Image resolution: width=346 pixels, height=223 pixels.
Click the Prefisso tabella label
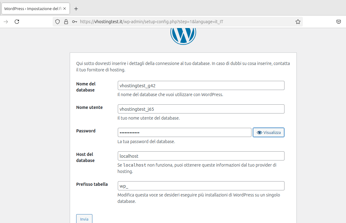coord(92,184)
